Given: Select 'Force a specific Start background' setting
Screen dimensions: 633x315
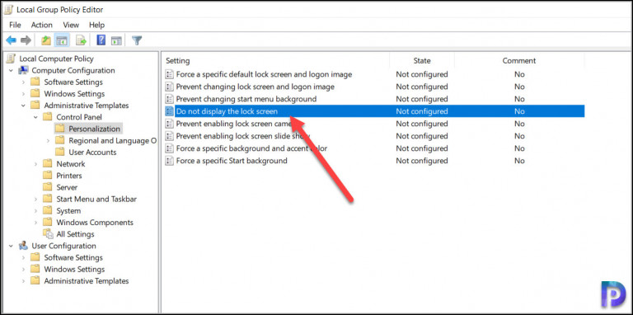Looking at the screenshot, I should coord(232,161).
